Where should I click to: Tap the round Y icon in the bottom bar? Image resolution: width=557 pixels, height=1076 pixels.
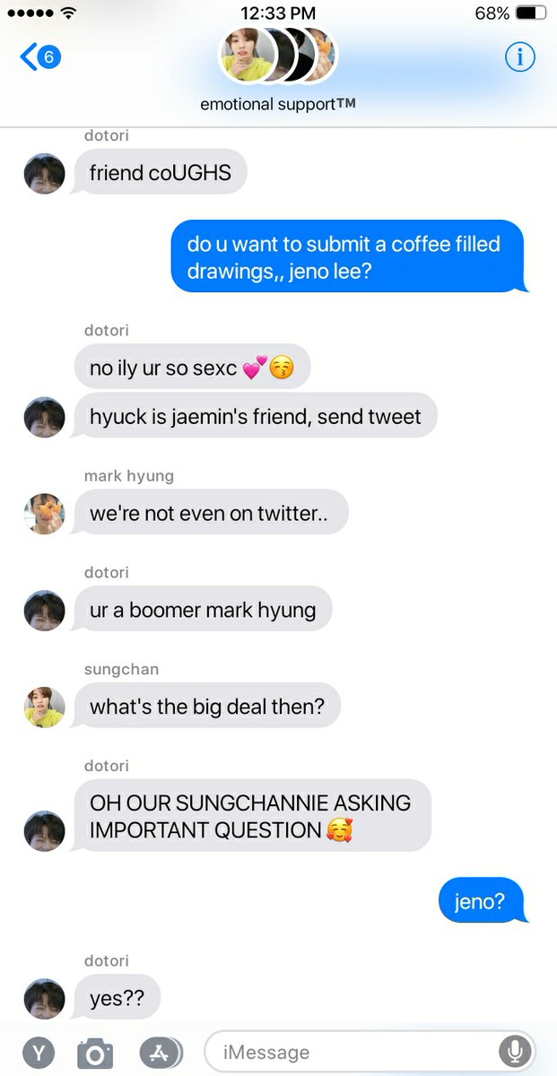[39, 1053]
